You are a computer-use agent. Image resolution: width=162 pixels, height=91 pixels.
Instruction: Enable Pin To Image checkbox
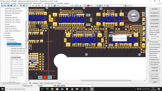[x=150, y=57]
